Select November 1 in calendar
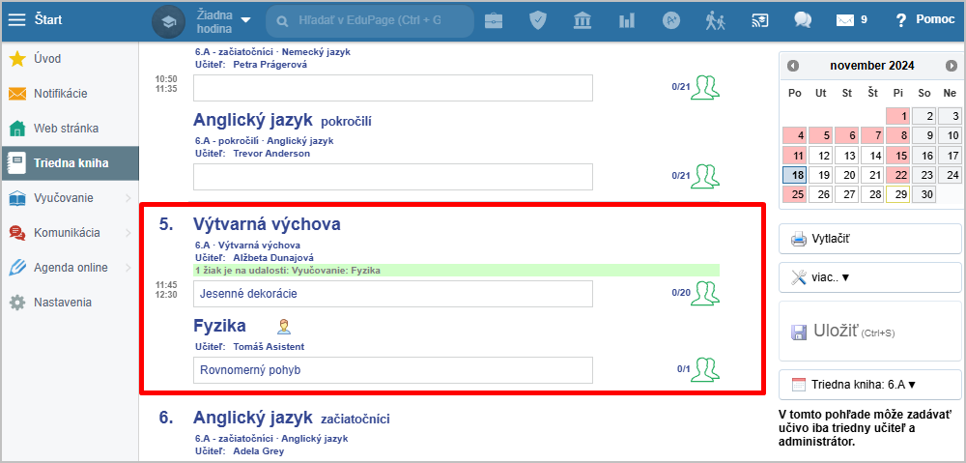The image size is (966, 463). tap(897, 116)
